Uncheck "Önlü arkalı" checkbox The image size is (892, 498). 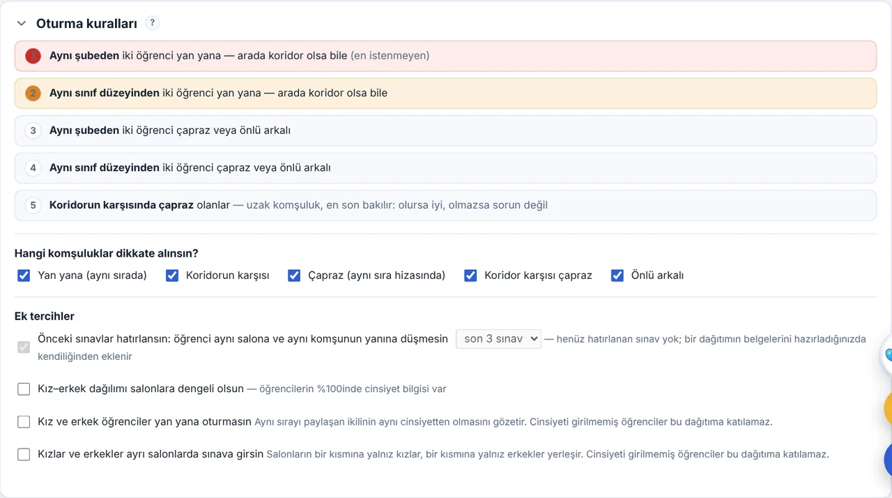coord(617,276)
